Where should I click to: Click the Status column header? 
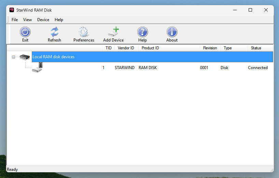pos(256,48)
